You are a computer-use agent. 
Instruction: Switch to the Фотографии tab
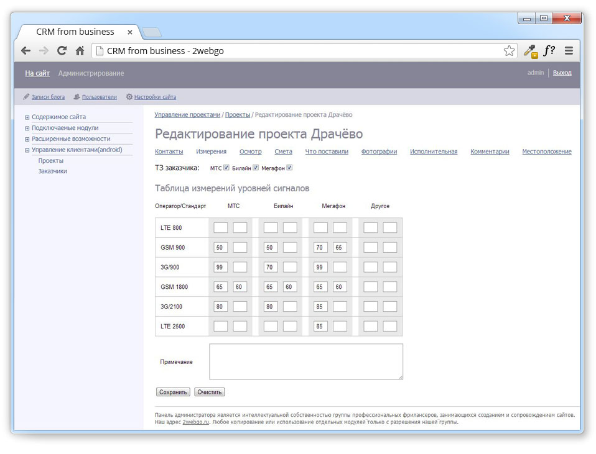tap(379, 152)
